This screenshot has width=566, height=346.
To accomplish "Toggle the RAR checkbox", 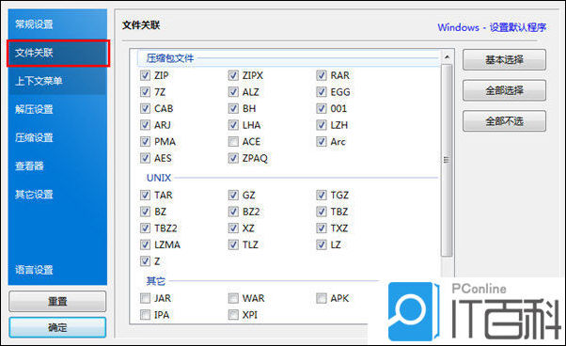I will pyautogui.click(x=322, y=75).
